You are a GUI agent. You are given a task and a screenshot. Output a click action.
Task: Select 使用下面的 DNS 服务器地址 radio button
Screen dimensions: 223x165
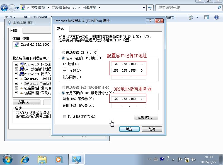[63, 93]
